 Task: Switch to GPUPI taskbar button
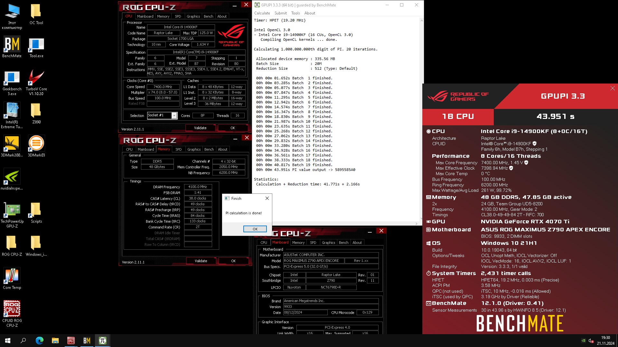pyautogui.click(x=102, y=341)
